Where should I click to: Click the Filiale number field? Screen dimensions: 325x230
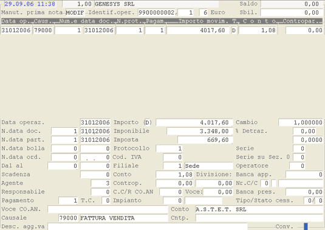173,166
